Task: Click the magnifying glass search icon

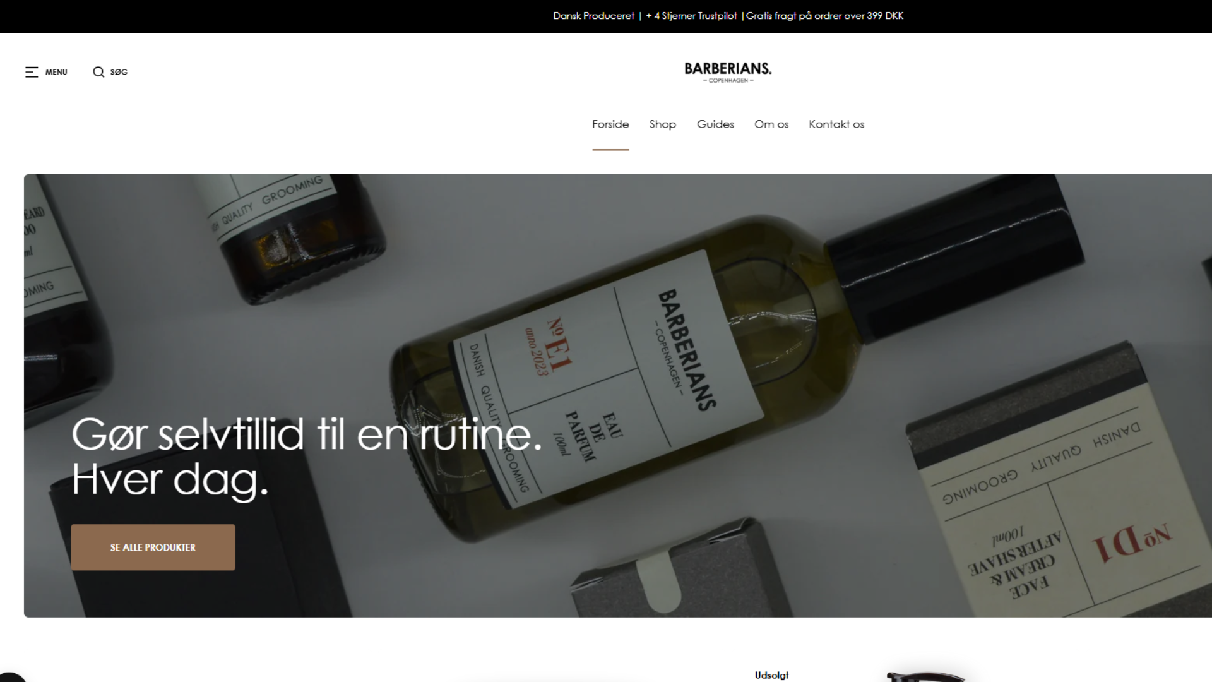Action: 98,72
